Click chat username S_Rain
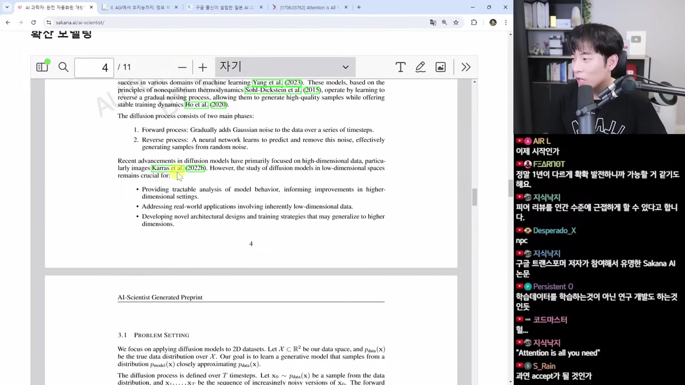This screenshot has height=385, width=685. coord(544,366)
